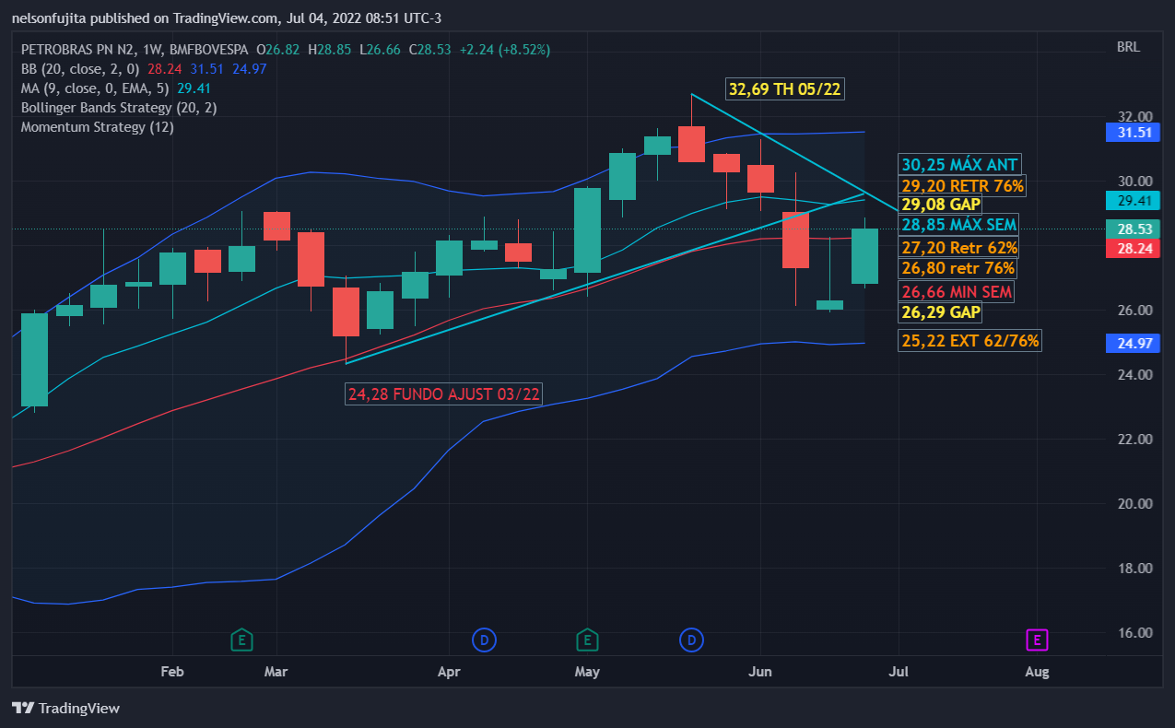Click the purple upcoming earnings E marker
The height and width of the screenshot is (728, 1175).
point(1038,640)
